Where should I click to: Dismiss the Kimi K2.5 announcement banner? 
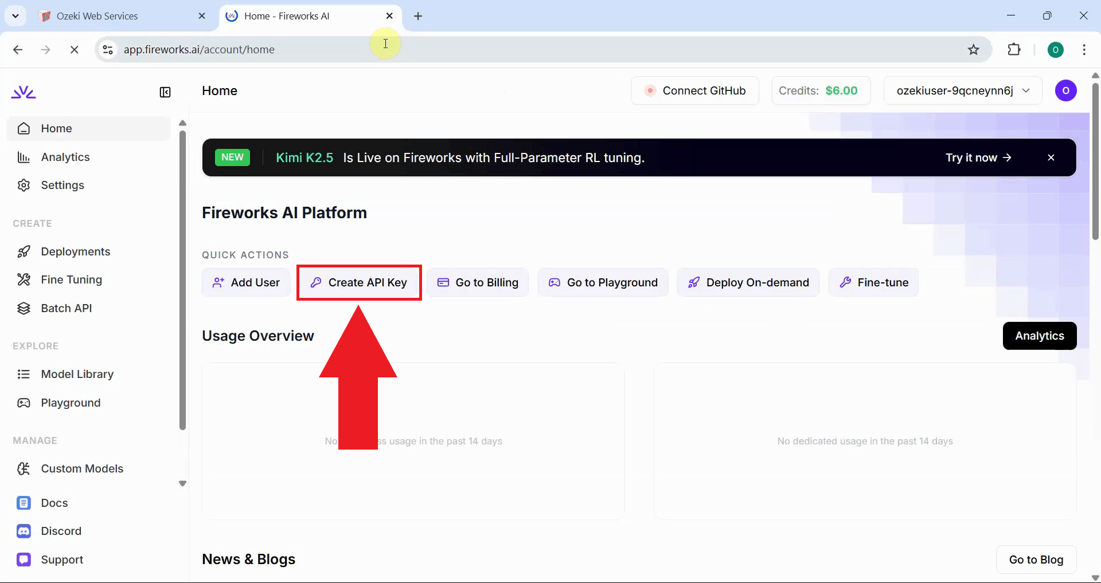[1052, 157]
